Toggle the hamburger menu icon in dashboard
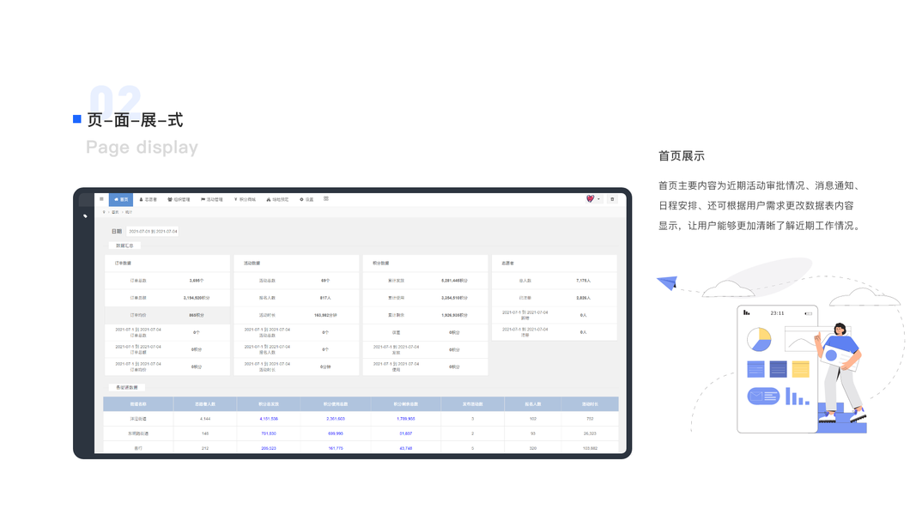Screen dimensions: 916x515 pos(101,199)
